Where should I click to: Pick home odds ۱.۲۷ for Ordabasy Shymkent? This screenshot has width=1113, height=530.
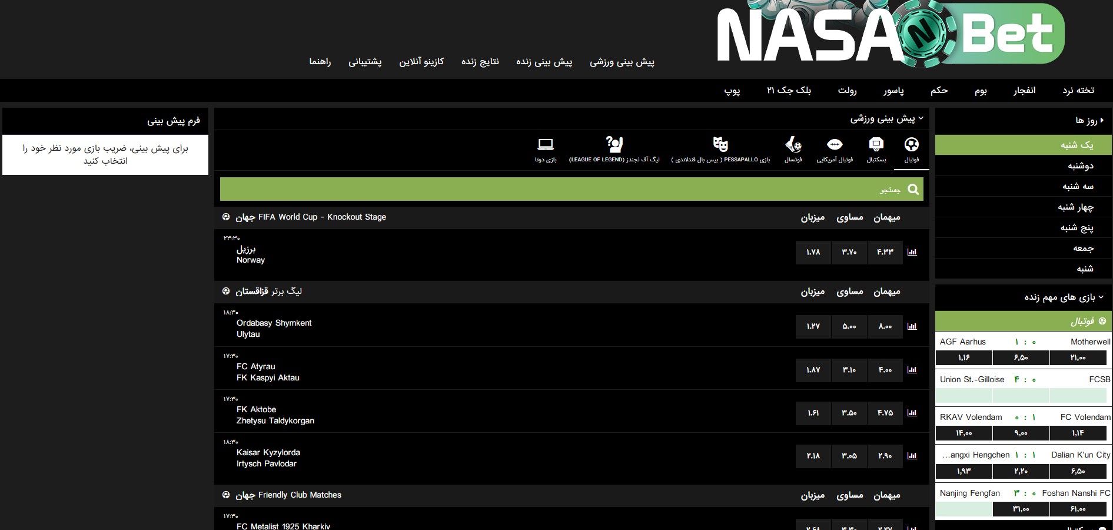[813, 326]
